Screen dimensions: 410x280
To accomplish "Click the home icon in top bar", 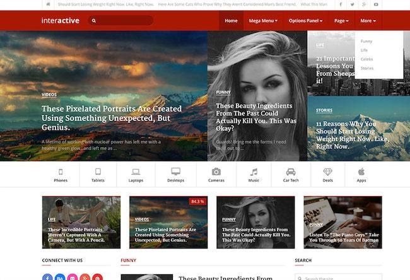I will tap(49, 5).
